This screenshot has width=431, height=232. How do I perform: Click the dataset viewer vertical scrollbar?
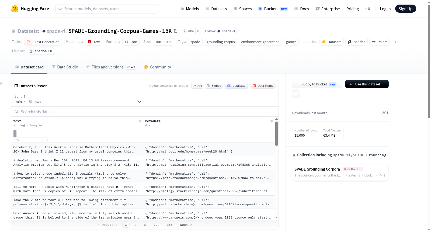tap(276, 134)
